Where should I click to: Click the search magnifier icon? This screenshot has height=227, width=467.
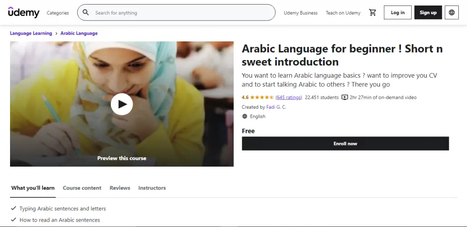pyautogui.click(x=86, y=13)
